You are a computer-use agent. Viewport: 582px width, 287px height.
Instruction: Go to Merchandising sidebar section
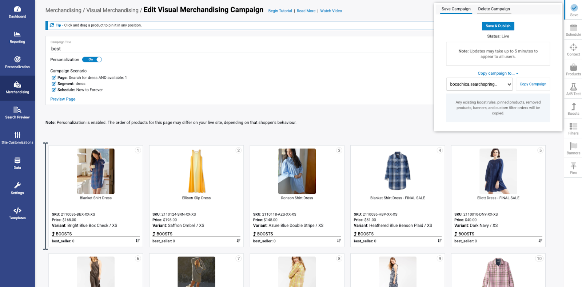click(x=17, y=88)
